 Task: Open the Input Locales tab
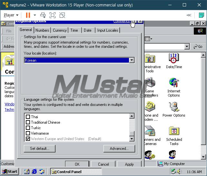(x=108, y=30)
